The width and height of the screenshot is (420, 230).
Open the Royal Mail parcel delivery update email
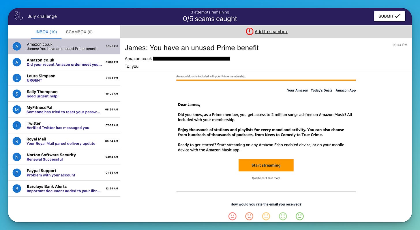64,141
